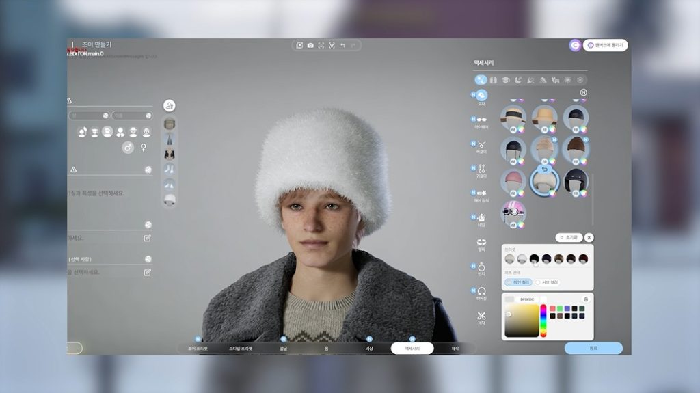Viewport: 700px width, 393px height.
Task: Click the saturation-brightness color field
Action: click(522, 321)
